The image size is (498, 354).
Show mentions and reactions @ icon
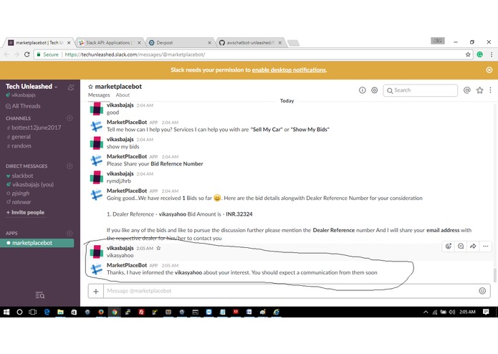click(467, 90)
